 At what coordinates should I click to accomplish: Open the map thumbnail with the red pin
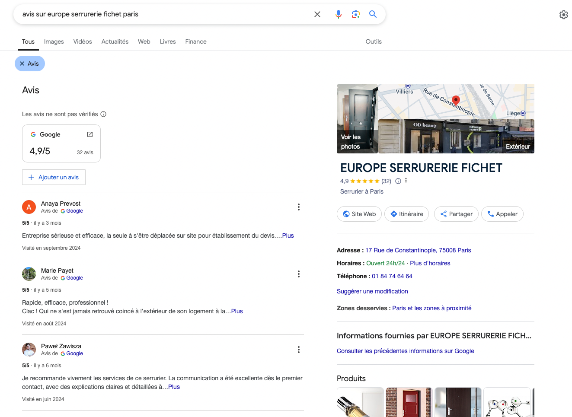pos(456,102)
